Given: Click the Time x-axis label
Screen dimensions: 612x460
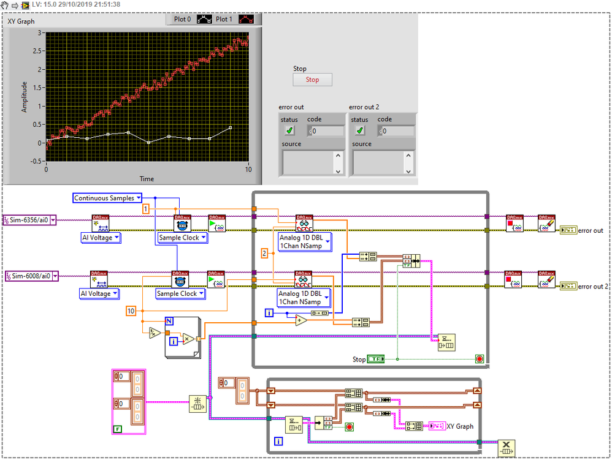Looking at the screenshot, I should 147,179.
